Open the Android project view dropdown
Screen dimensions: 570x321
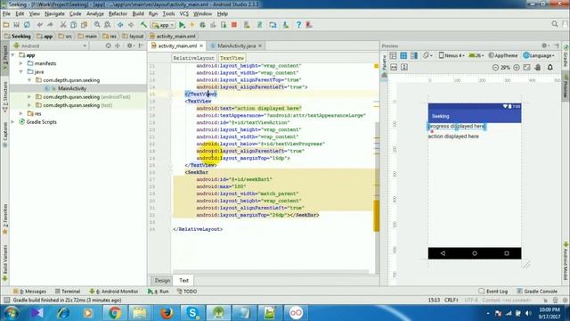(x=50, y=45)
